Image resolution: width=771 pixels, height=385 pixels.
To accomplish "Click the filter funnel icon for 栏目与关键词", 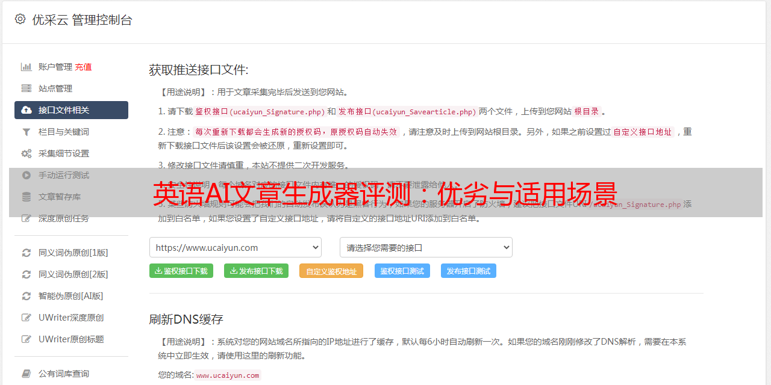I will (27, 132).
